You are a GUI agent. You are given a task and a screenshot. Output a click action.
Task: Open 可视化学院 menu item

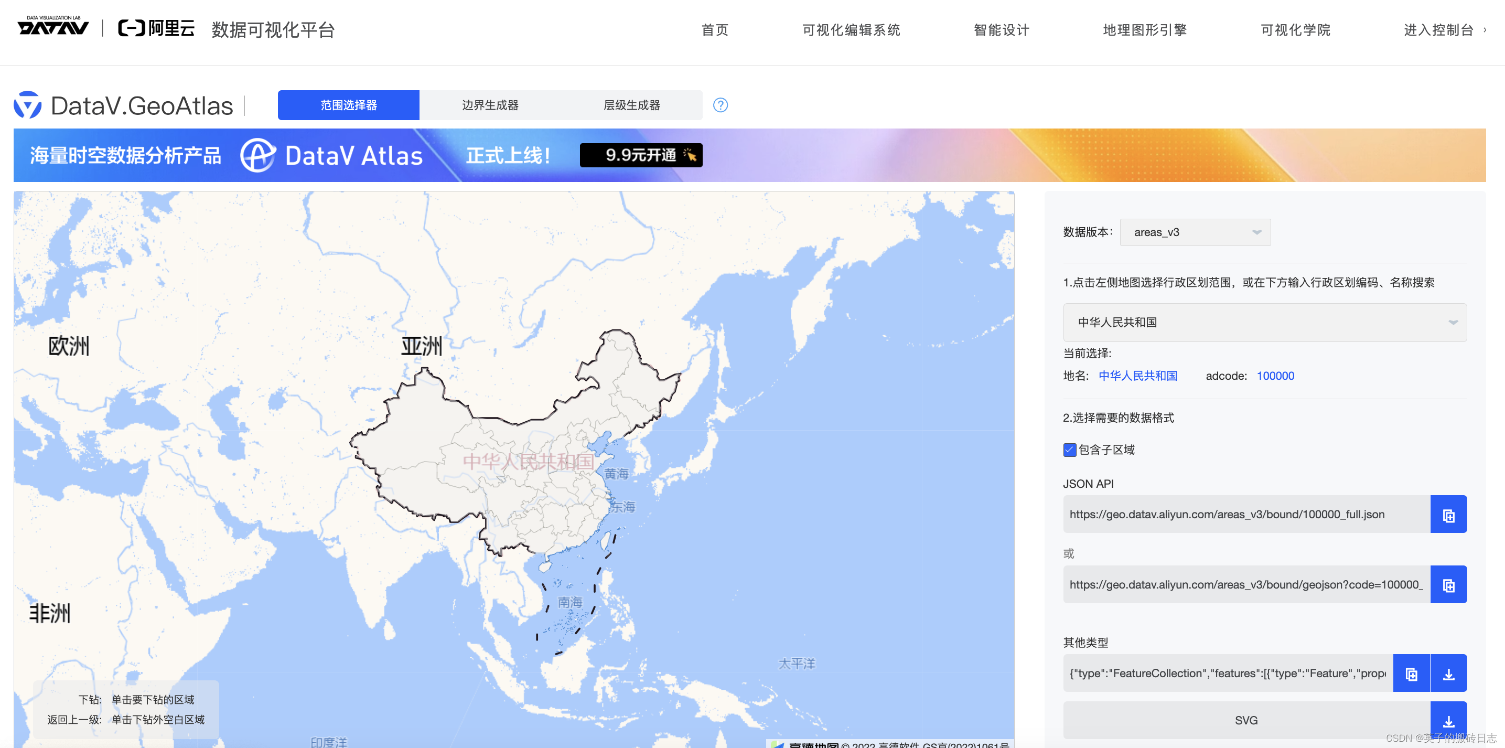1295,30
